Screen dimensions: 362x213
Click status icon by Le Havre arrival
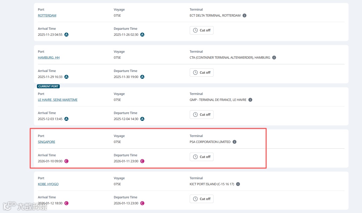point(66,119)
